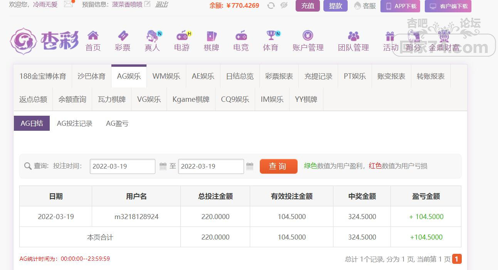Click the 杏彩 site logo
Image resolution: width=498 pixels, height=270 pixels.
point(44,40)
